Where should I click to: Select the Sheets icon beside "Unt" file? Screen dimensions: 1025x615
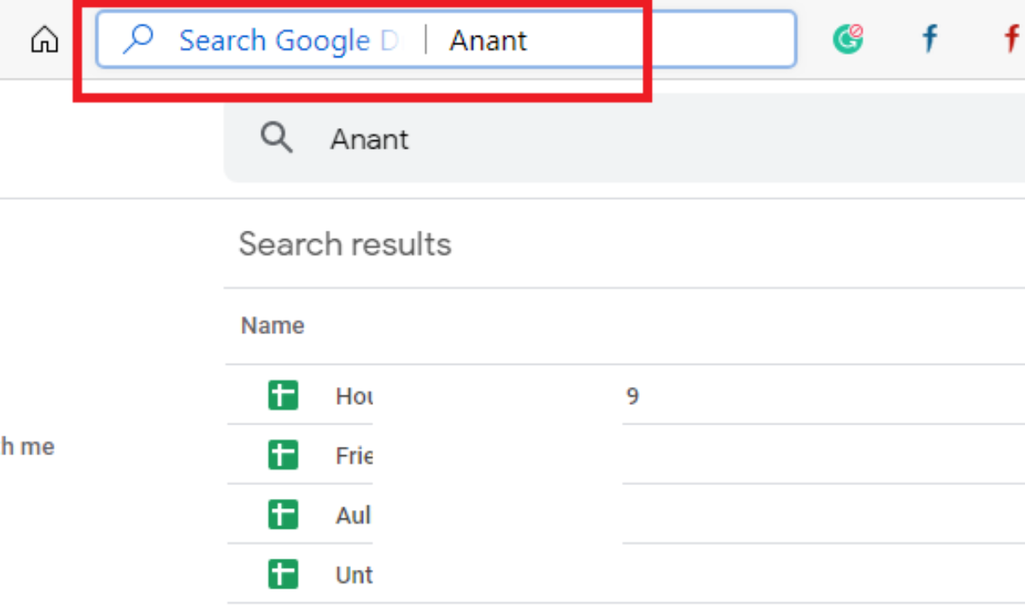[283, 574]
